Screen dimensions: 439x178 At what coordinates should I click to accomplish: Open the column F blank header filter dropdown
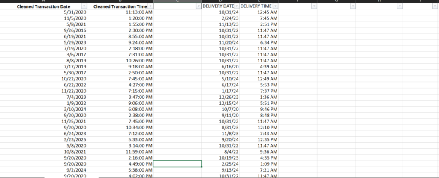point(314,6)
